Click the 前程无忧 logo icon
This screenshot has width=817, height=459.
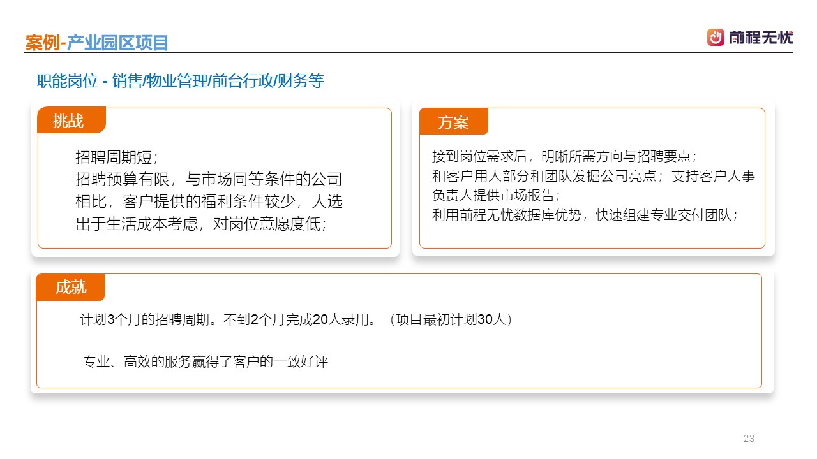point(716,37)
